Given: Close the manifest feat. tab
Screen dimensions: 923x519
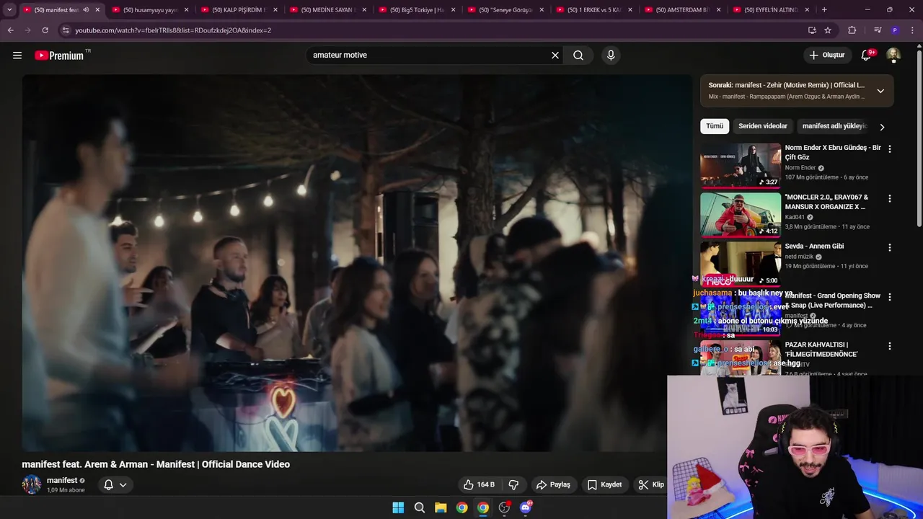Looking at the screenshot, I should (x=97, y=10).
